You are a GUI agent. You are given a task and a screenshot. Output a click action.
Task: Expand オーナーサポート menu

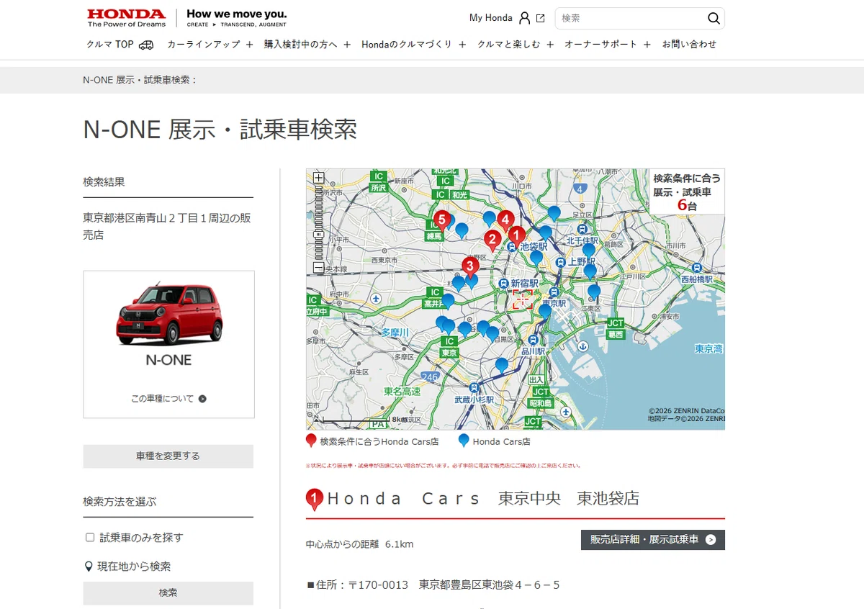[x=608, y=45]
